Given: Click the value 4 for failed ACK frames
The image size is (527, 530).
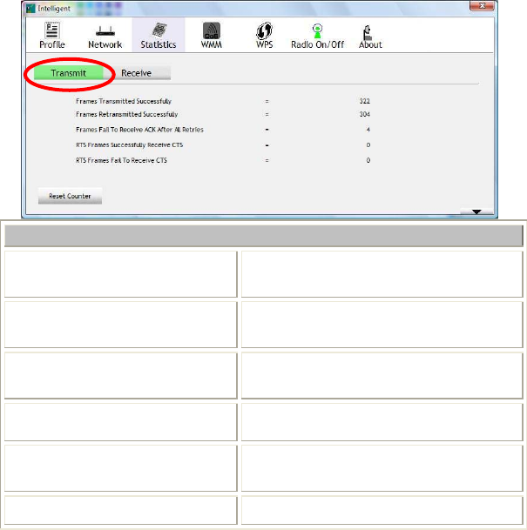Looking at the screenshot, I should point(368,130).
